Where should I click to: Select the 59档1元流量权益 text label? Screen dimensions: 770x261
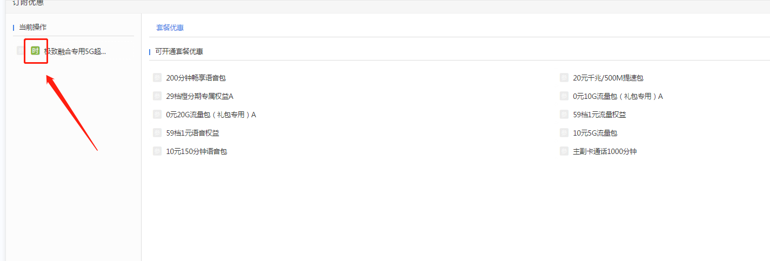pyautogui.click(x=600, y=115)
